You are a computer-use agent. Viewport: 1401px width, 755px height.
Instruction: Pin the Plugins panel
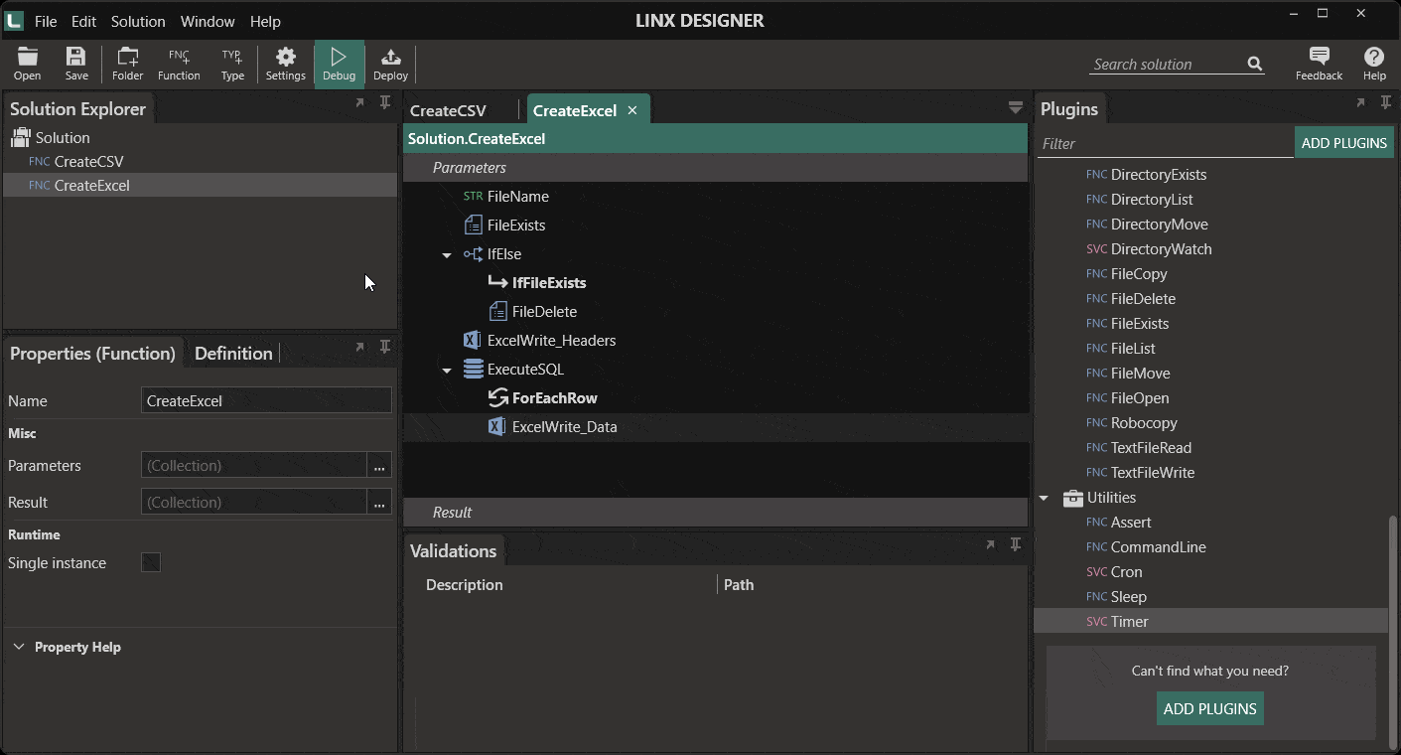coord(1386,102)
